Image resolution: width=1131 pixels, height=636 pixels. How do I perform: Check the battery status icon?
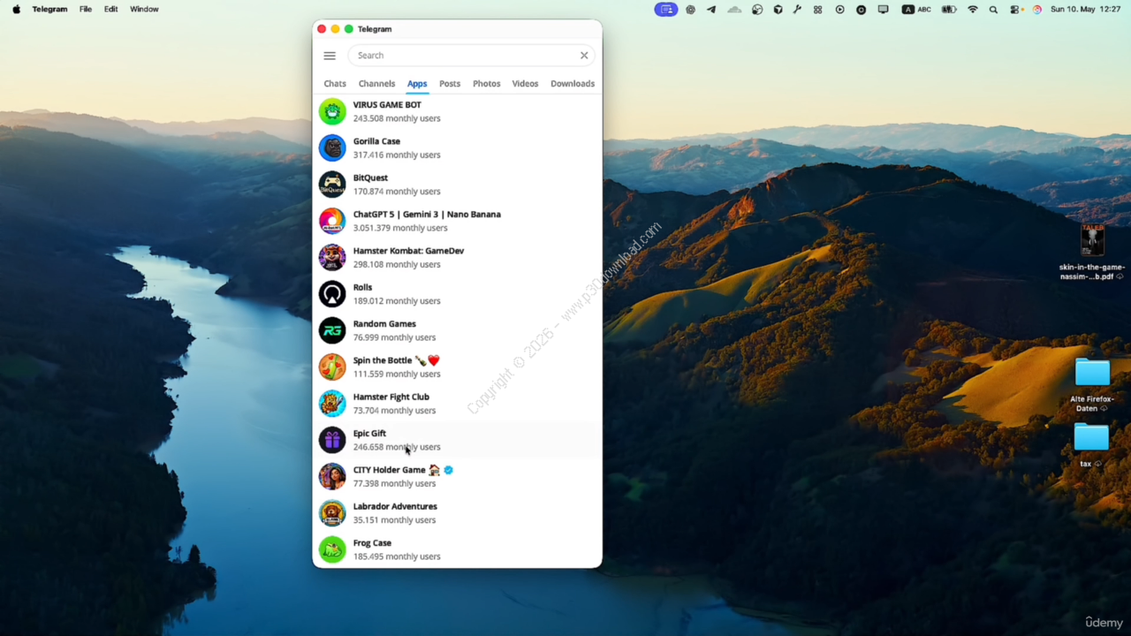click(x=949, y=10)
